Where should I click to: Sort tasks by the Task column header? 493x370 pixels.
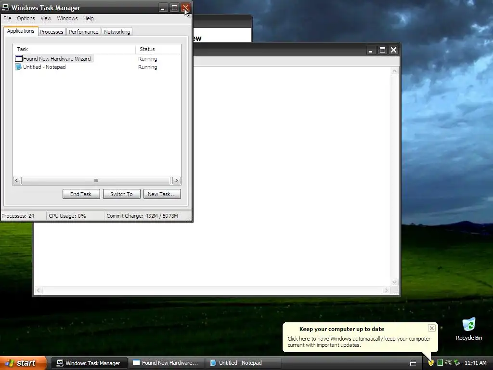tap(74, 49)
